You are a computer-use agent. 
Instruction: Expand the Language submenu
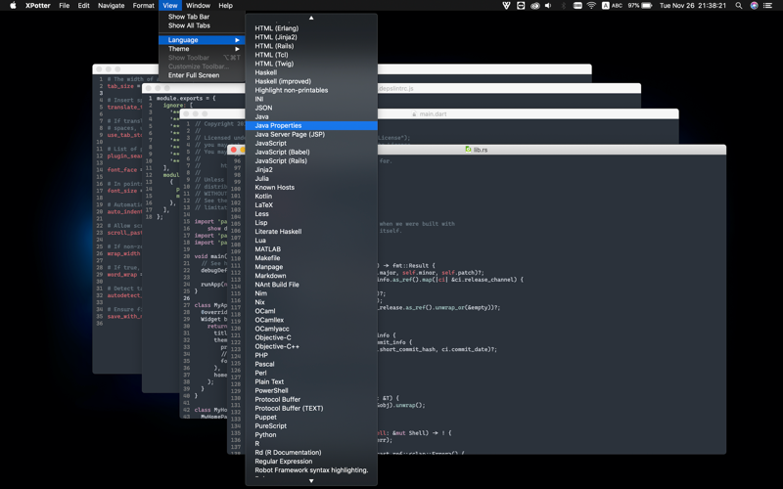pyautogui.click(x=202, y=40)
